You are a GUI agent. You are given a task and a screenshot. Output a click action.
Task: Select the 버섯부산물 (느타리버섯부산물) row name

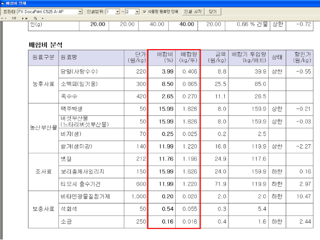(x=85, y=122)
